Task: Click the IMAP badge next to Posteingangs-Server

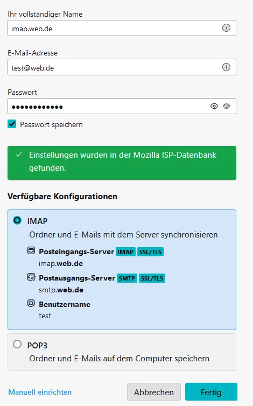Action: point(125,252)
